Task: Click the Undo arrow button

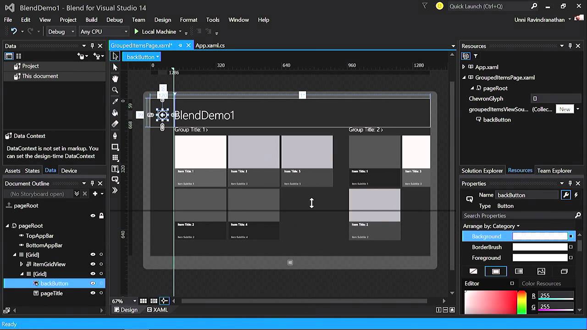Action: [x=14, y=31]
